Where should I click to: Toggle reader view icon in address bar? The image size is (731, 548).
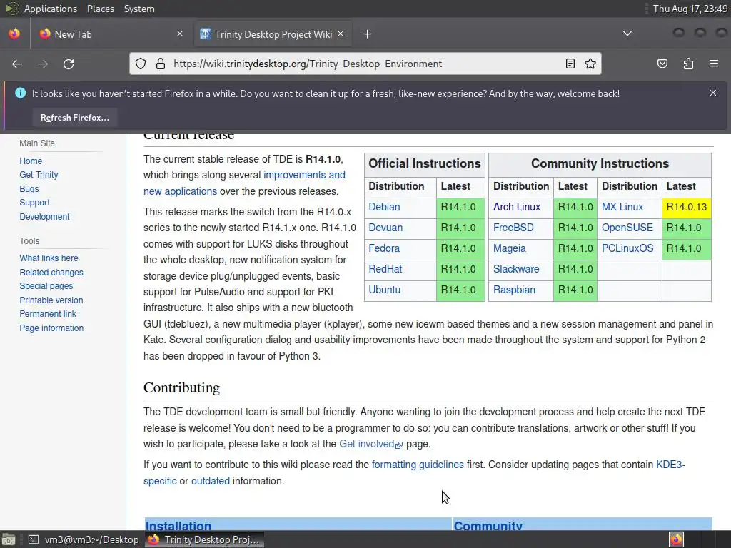570,64
